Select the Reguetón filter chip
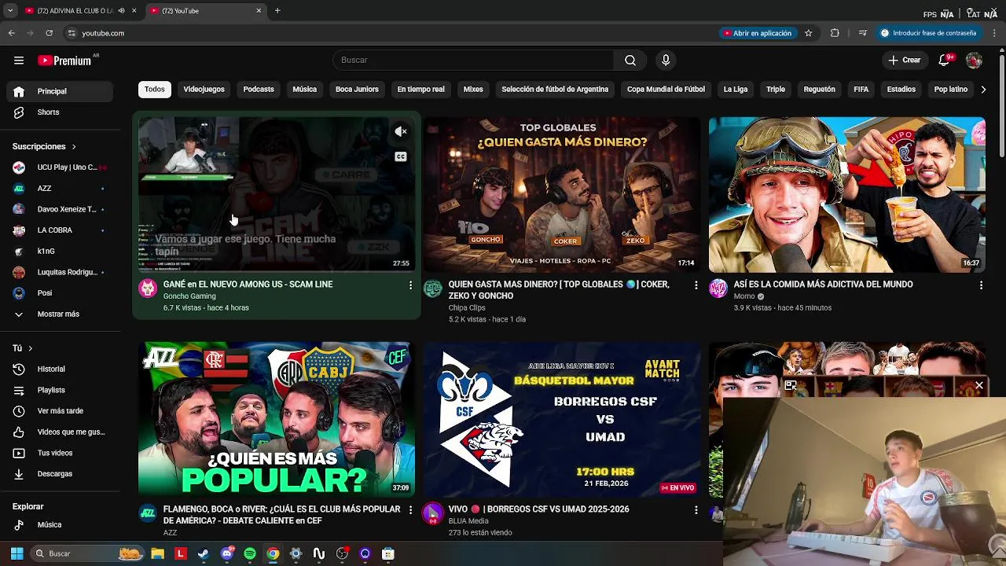This screenshot has height=566, width=1006. pos(819,90)
